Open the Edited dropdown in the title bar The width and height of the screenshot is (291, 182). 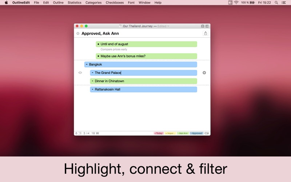pyautogui.click(x=163, y=26)
